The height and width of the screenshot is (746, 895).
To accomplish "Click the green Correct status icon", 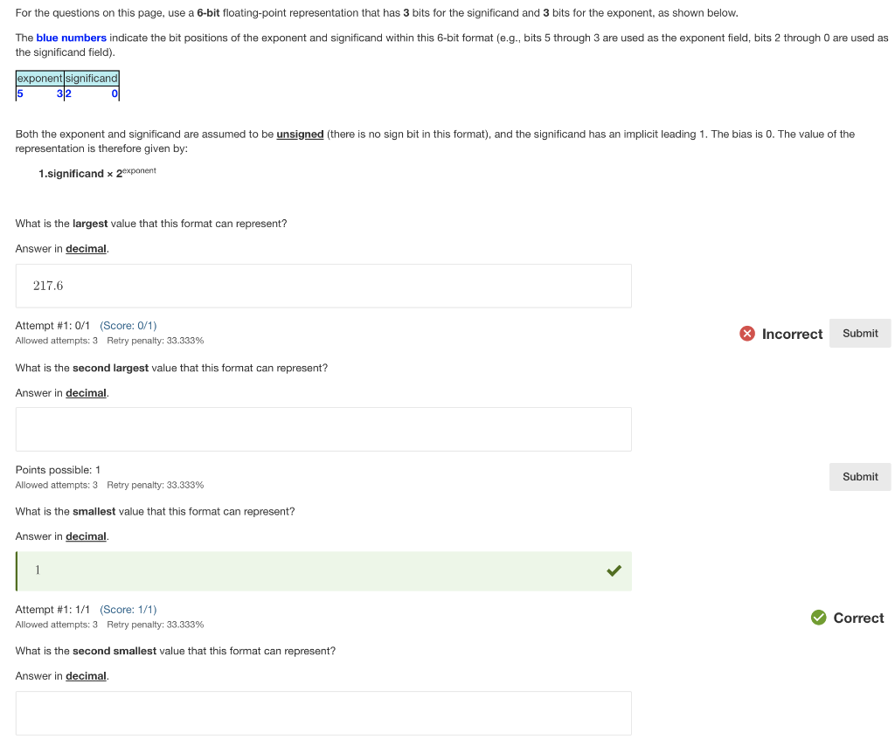I will (x=819, y=618).
